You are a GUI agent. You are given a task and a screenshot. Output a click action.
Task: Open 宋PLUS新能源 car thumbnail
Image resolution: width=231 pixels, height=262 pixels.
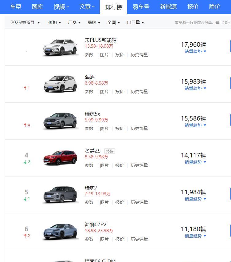[x=60, y=47]
